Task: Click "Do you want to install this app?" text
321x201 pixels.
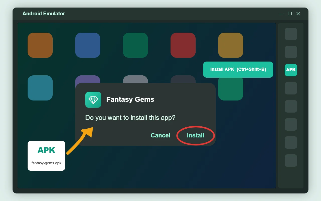Action: [x=130, y=118]
